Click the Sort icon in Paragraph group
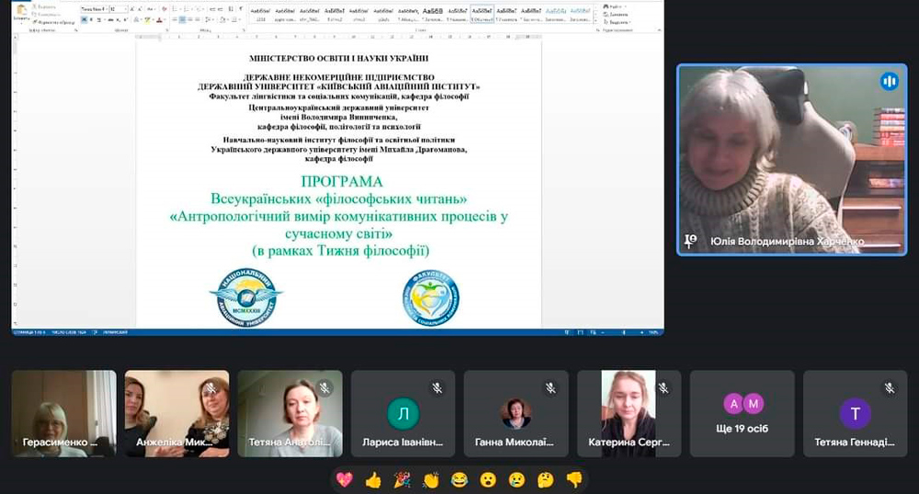This screenshot has width=919, height=494. pos(231,9)
